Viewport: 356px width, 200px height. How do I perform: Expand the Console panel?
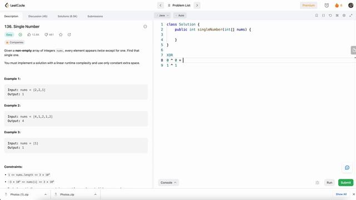168,183
